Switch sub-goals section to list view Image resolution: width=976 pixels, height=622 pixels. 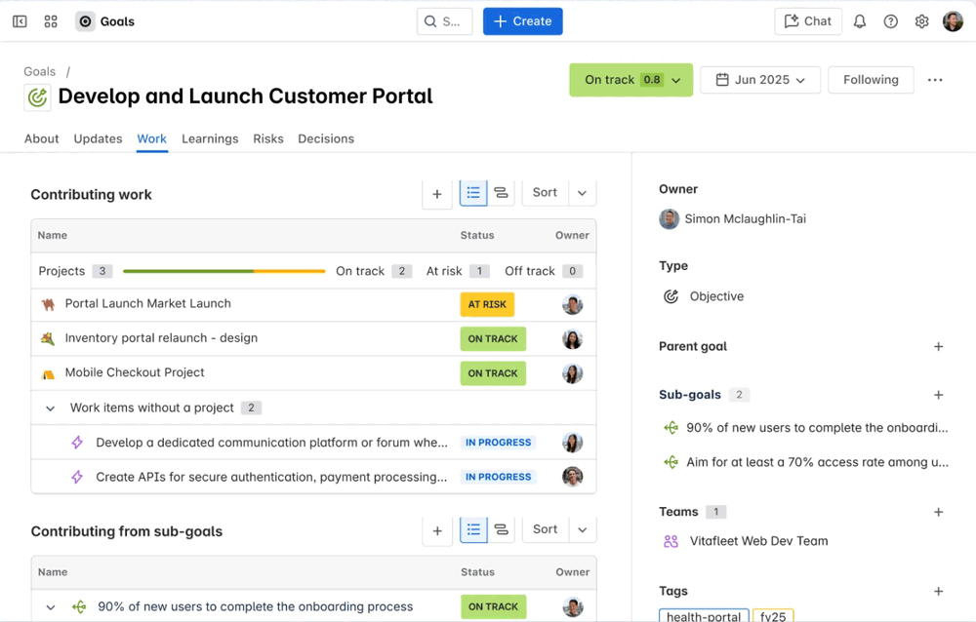(x=473, y=529)
